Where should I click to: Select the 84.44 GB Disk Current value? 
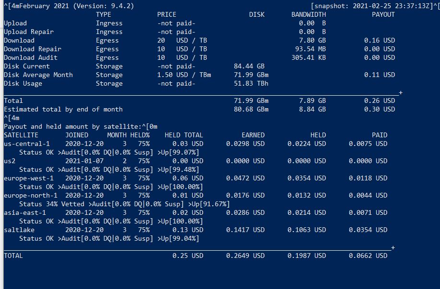tap(249, 67)
